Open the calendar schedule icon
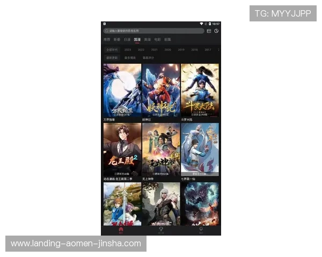322x257 pixels. coord(209,31)
